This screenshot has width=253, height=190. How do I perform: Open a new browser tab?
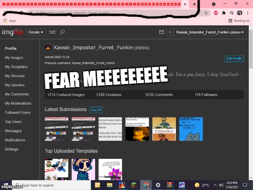pyautogui.click(x=194, y=4)
